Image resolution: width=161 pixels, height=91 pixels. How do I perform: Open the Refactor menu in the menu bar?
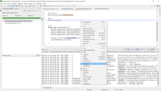click(14, 4)
